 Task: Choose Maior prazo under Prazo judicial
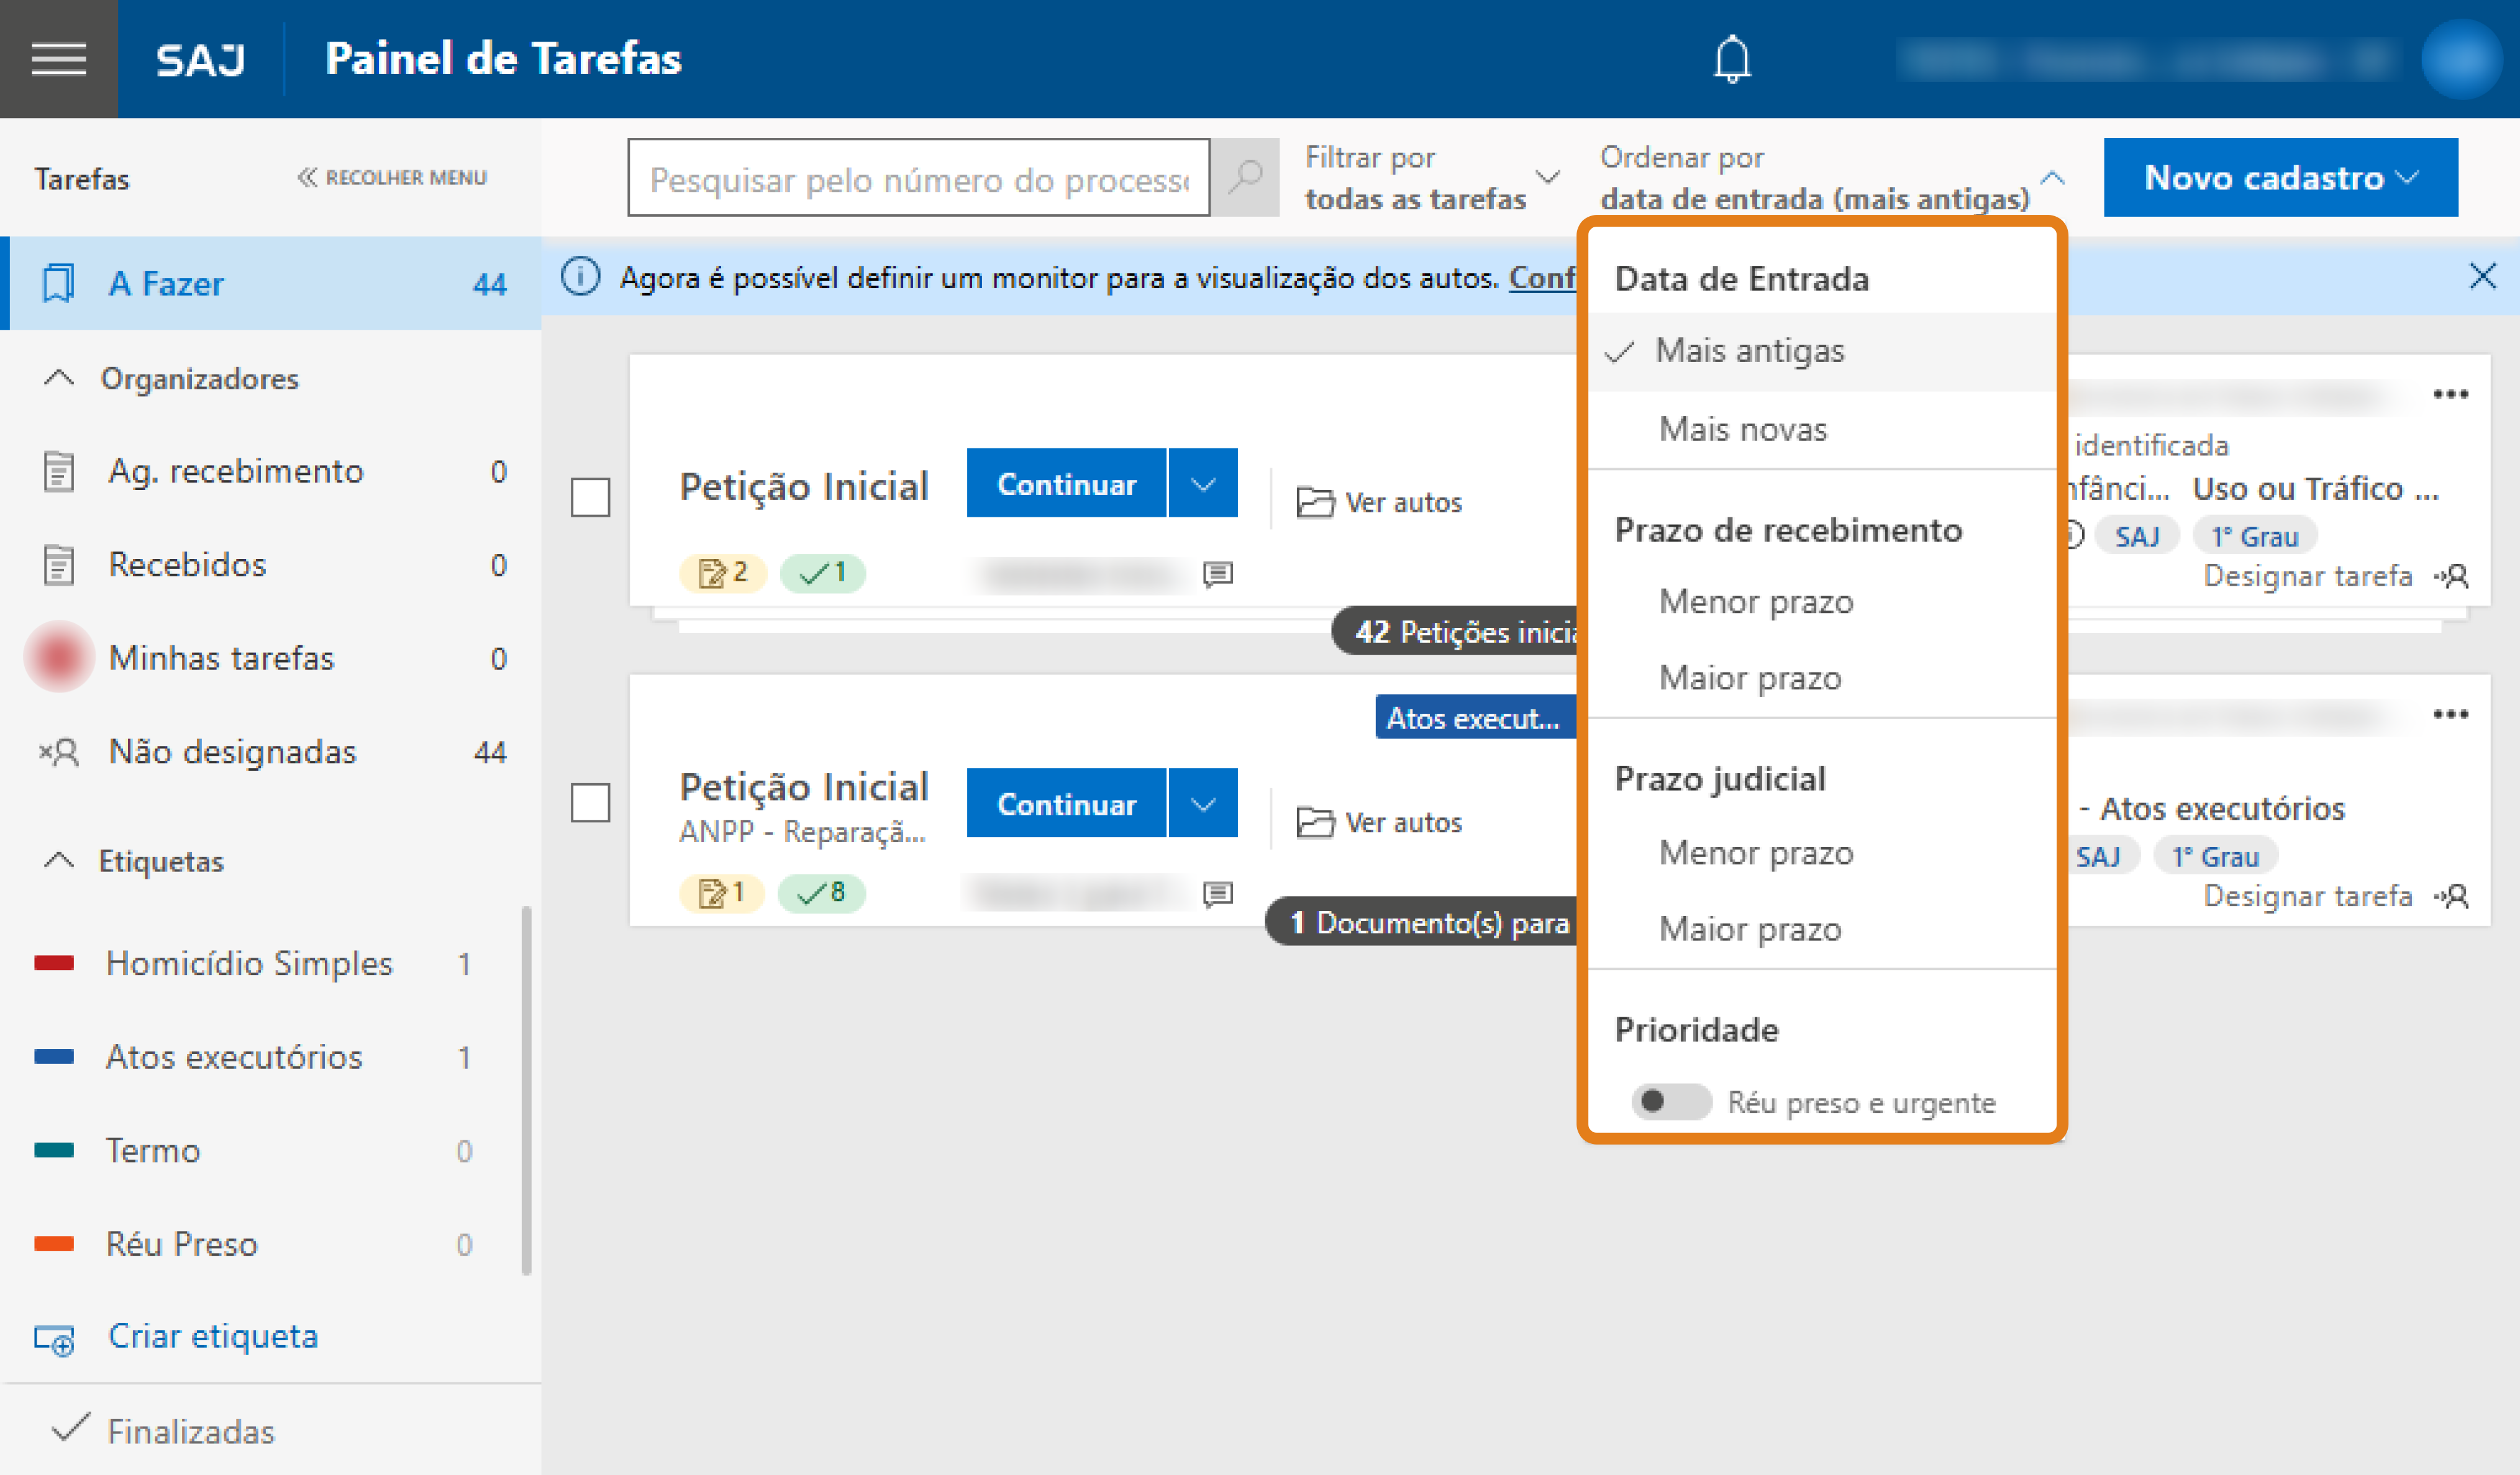[x=1749, y=929]
